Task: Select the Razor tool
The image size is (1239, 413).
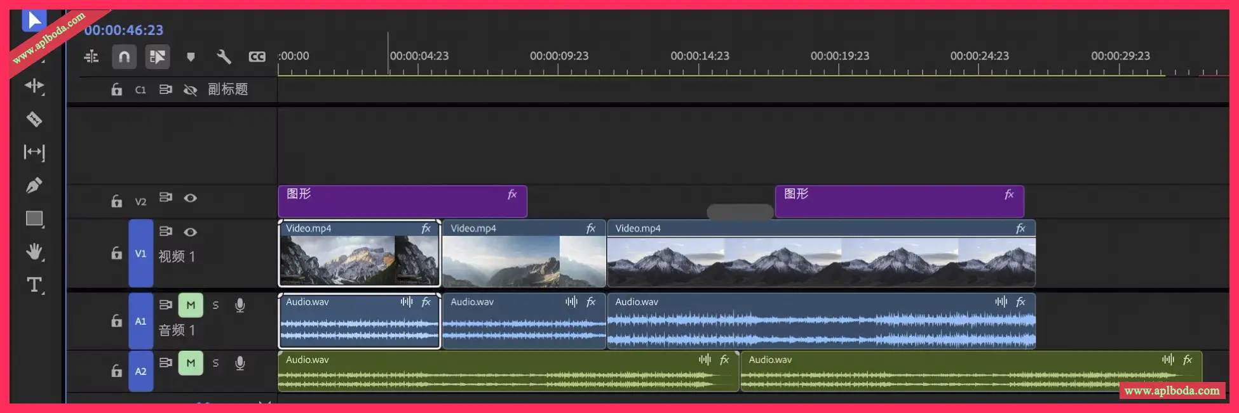Action: pos(34,119)
